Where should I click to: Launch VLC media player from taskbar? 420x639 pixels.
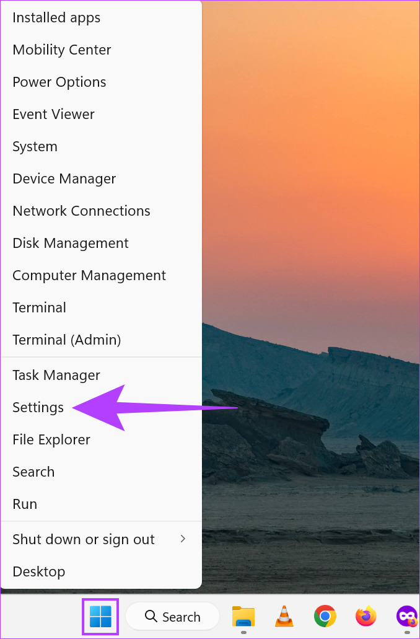point(284,616)
